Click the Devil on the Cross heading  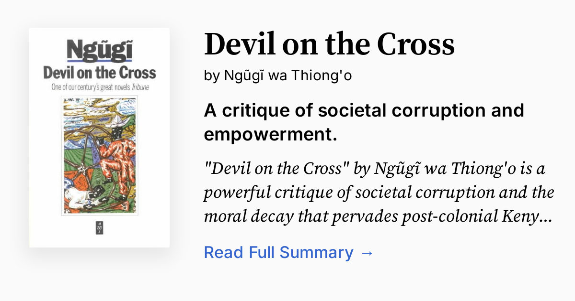click(329, 44)
